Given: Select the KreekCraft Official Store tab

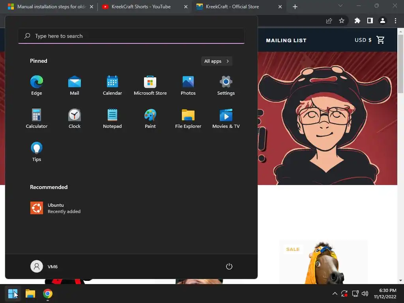Looking at the screenshot, I should 239,7.
